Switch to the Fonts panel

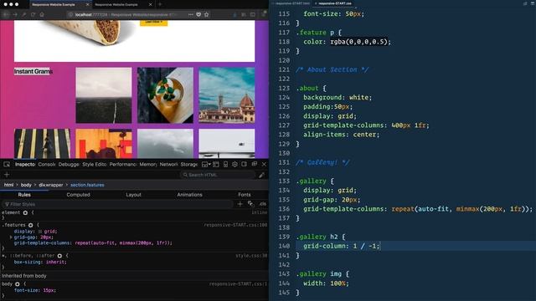pyautogui.click(x=245, y=195)
